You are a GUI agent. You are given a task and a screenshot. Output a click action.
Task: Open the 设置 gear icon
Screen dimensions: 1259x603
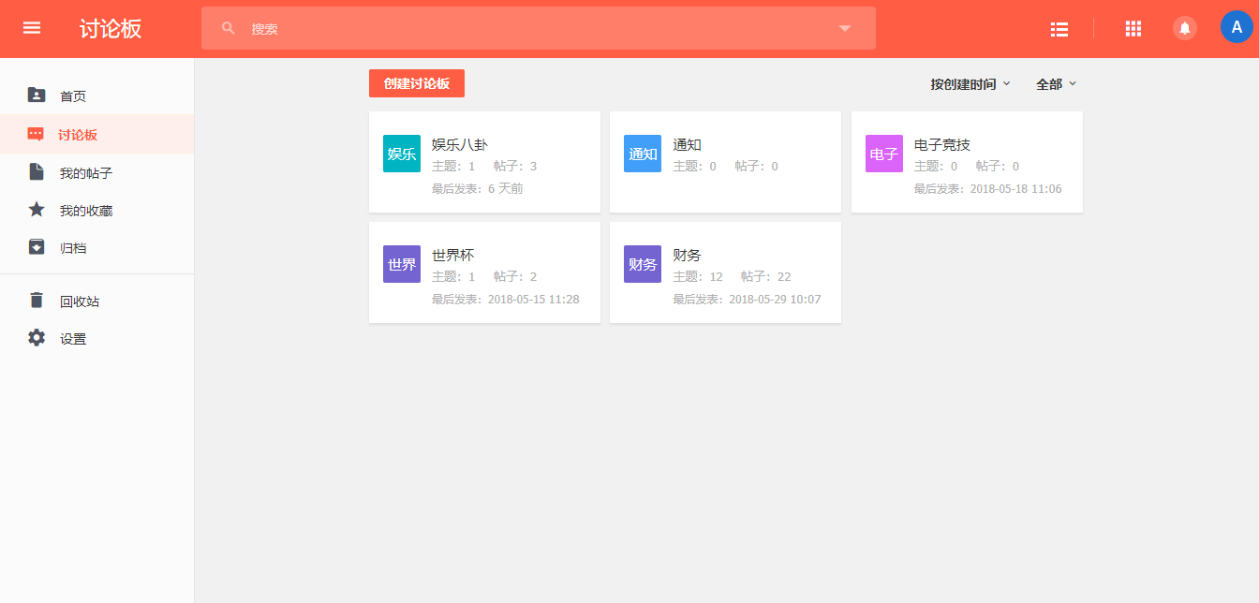tap(37, 338)
